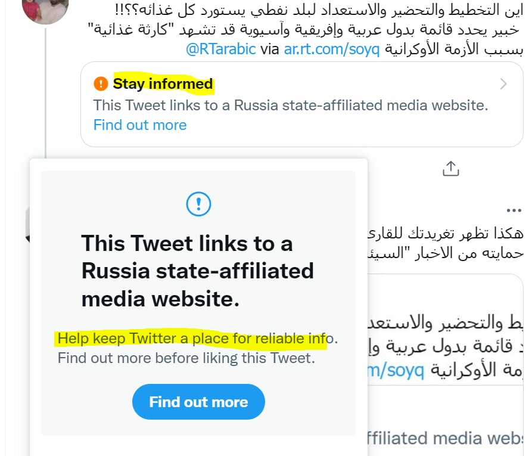Open the tweet author's profile avatar
The height and width of the screenshot is (456, 529).
(x=45, y=10)
